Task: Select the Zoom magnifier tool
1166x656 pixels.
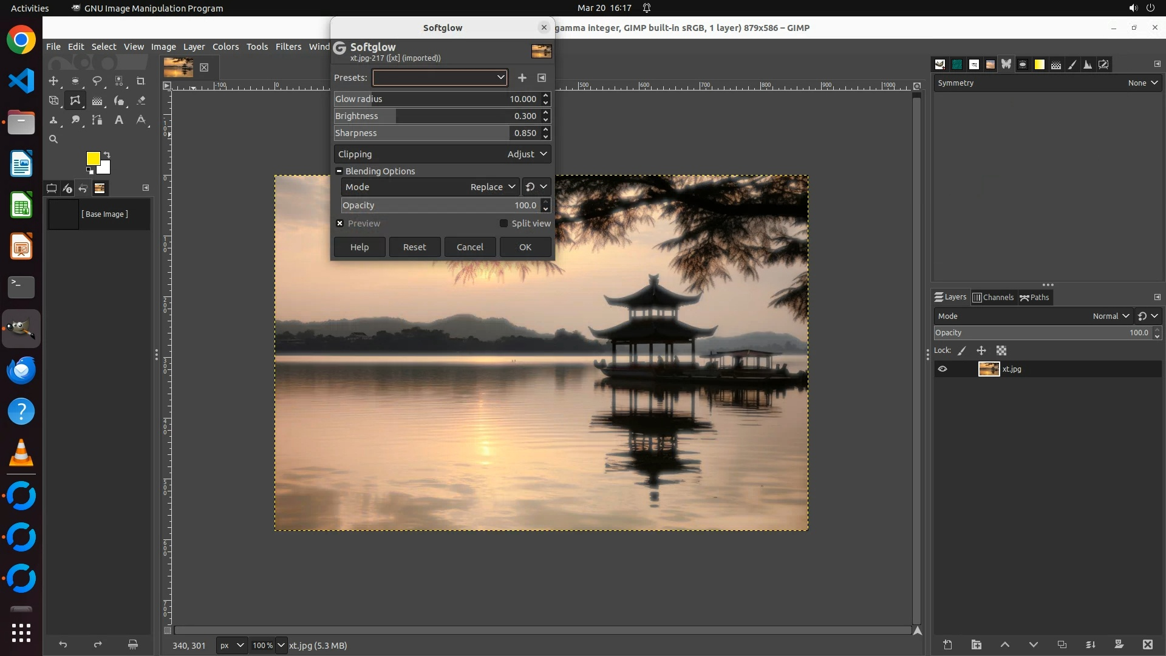Action: tap(53, 139)
